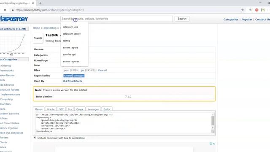Click the snippet box scrollbar thumb

tap(213, 121)
